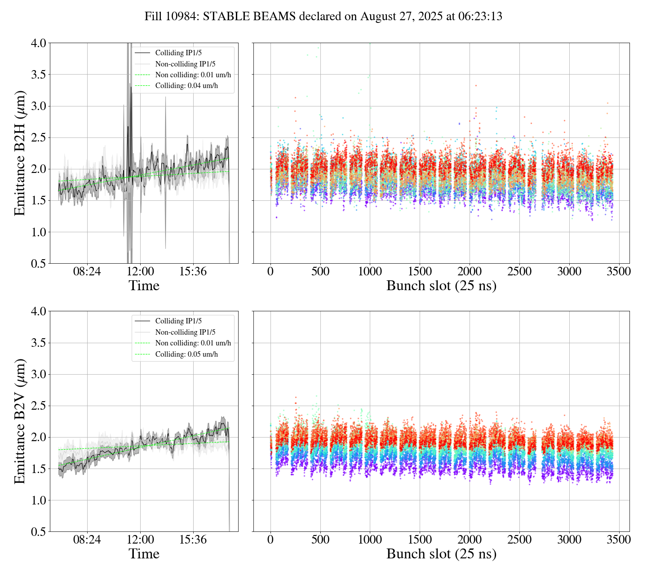This screenshot has width=647, height=575.
Task: Click the "Emittance B2V (μm)" y-axis label
Action: tap(20, 421)
